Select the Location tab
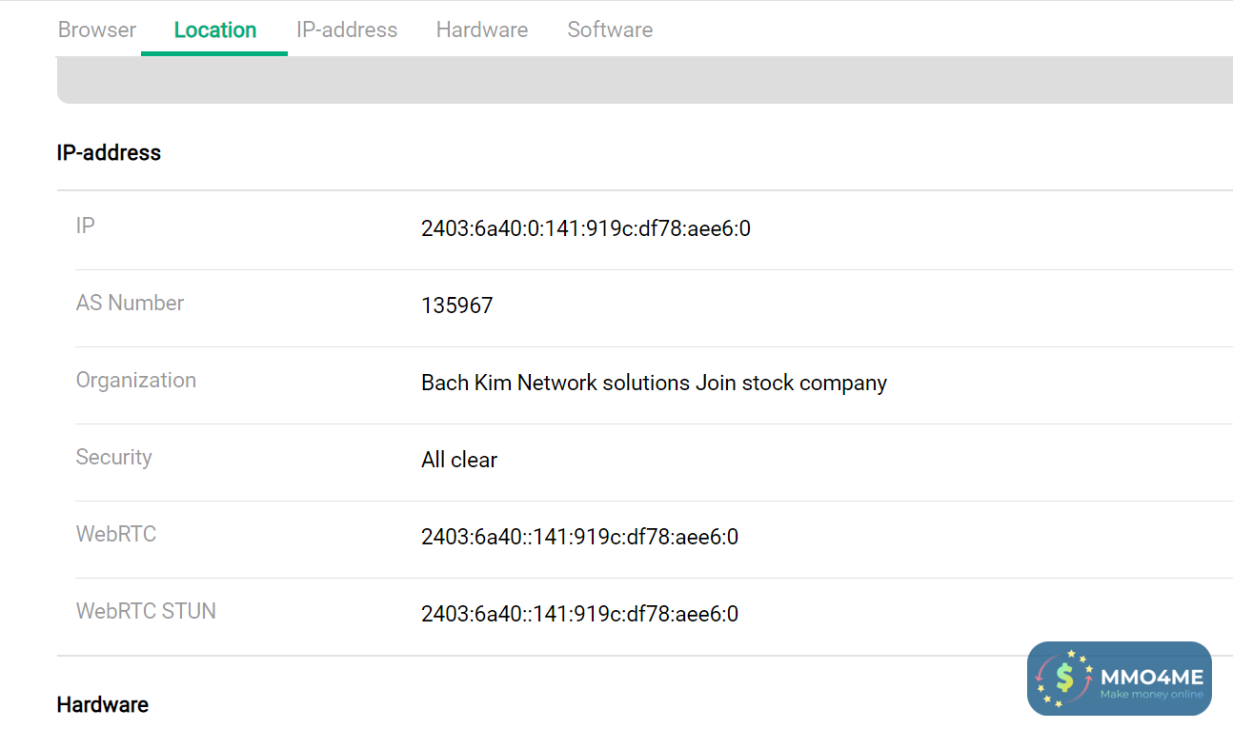1233x729 pixels. pyautogui.click(x=214, y=30)
